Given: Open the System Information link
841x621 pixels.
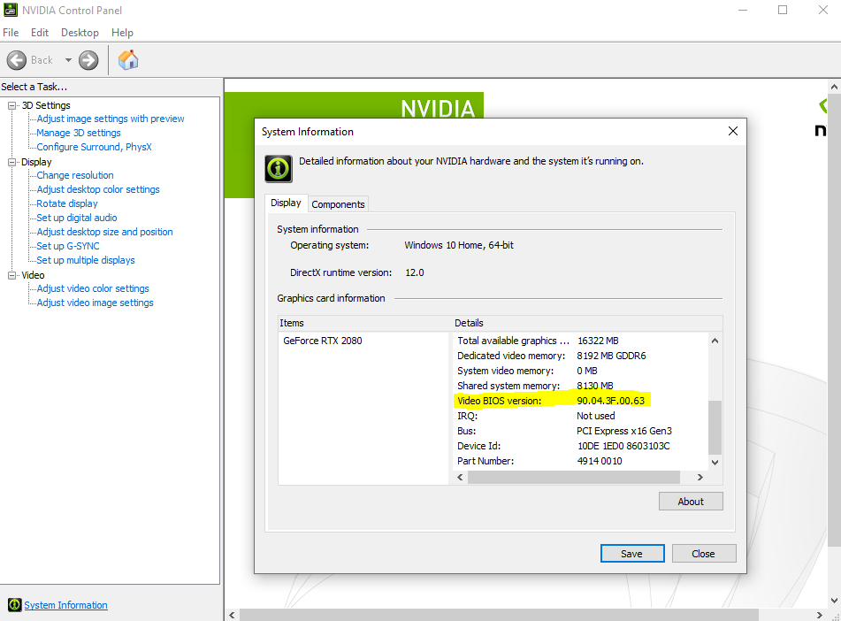Looking at the screenshot, I should tap(66, 605).
